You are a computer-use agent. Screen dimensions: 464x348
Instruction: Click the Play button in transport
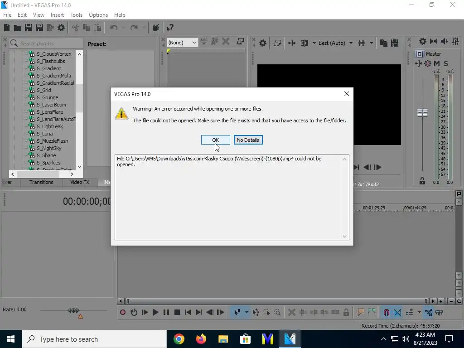(155, 312)
